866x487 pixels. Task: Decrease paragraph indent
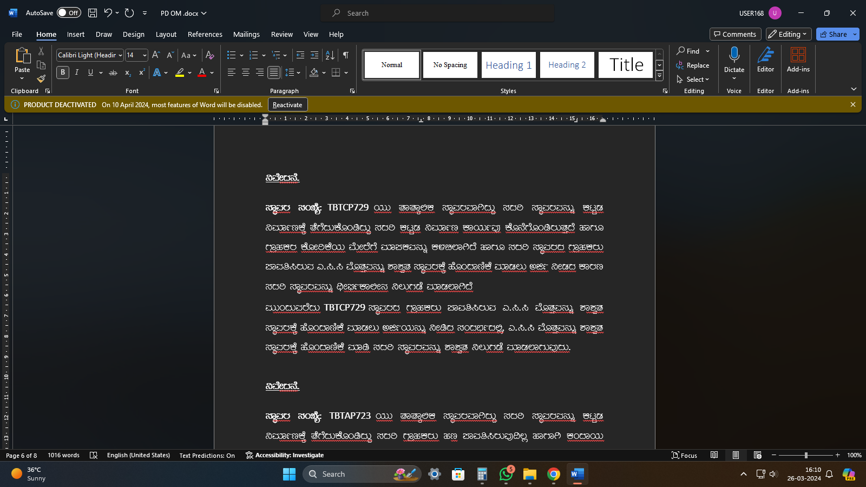point(300,55)
